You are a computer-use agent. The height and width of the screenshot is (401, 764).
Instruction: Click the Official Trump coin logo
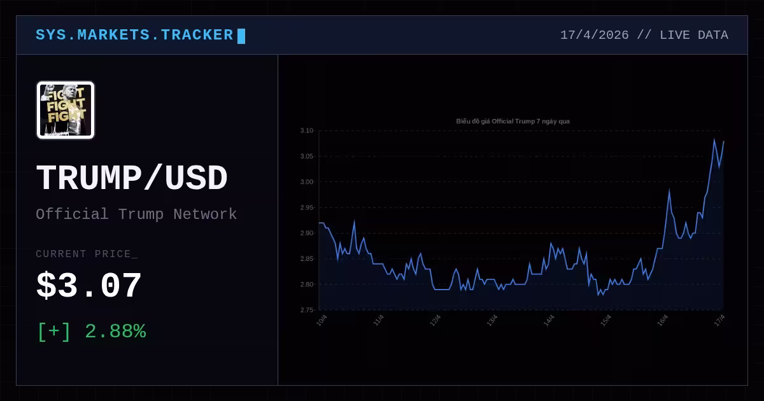[66, 110]
